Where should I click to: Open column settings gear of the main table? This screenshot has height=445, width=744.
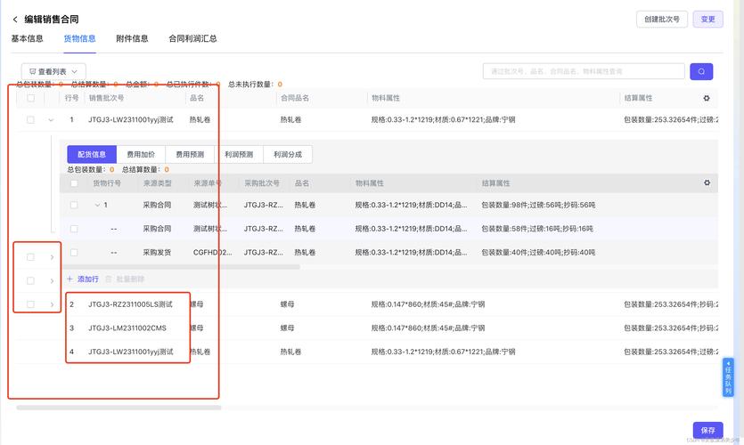[707, 98]
